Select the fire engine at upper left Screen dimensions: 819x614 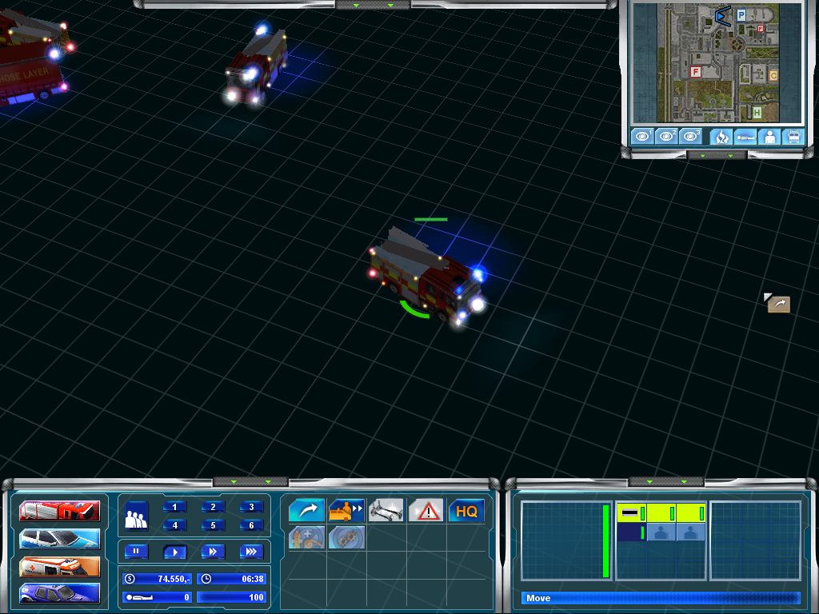tap(257, 67)
